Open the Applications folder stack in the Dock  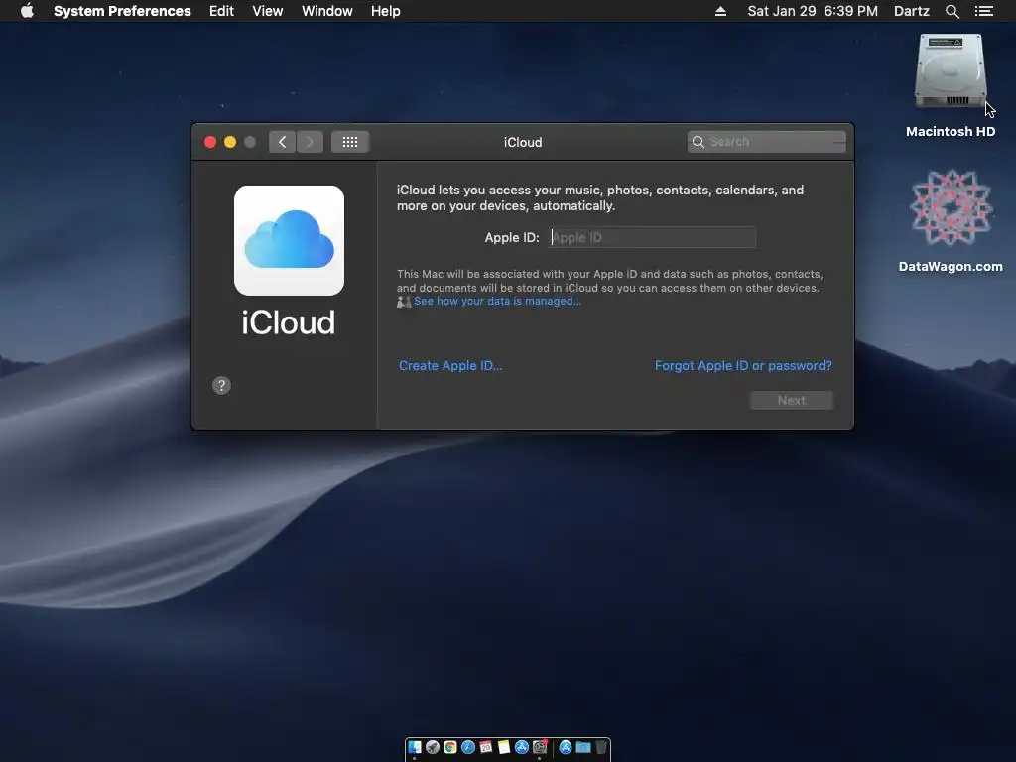pos(565,747)
